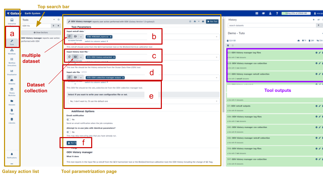323x181 pixels.
Task: Open the Visualization section icon
Action: (12, 72)
